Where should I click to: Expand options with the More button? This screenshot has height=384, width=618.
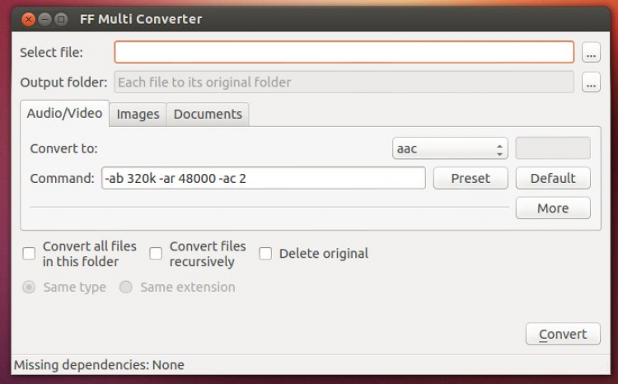click(x=552, y=208)
